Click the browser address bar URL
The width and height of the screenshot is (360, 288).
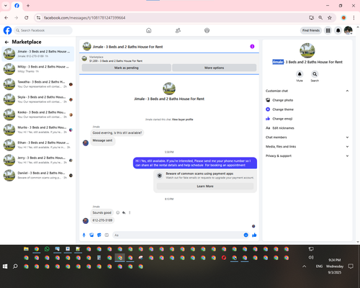click(84, 18)
